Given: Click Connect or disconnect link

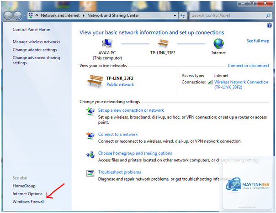Looking at the screenshot, I should (249, 66).
